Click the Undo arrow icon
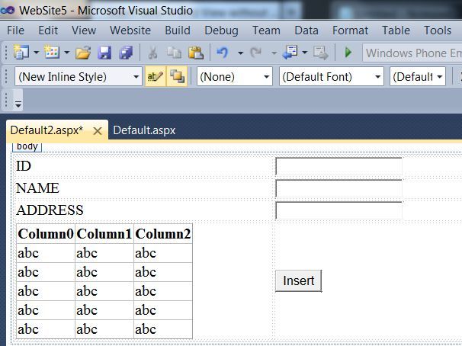462x346 pixels. coord(223,53)
